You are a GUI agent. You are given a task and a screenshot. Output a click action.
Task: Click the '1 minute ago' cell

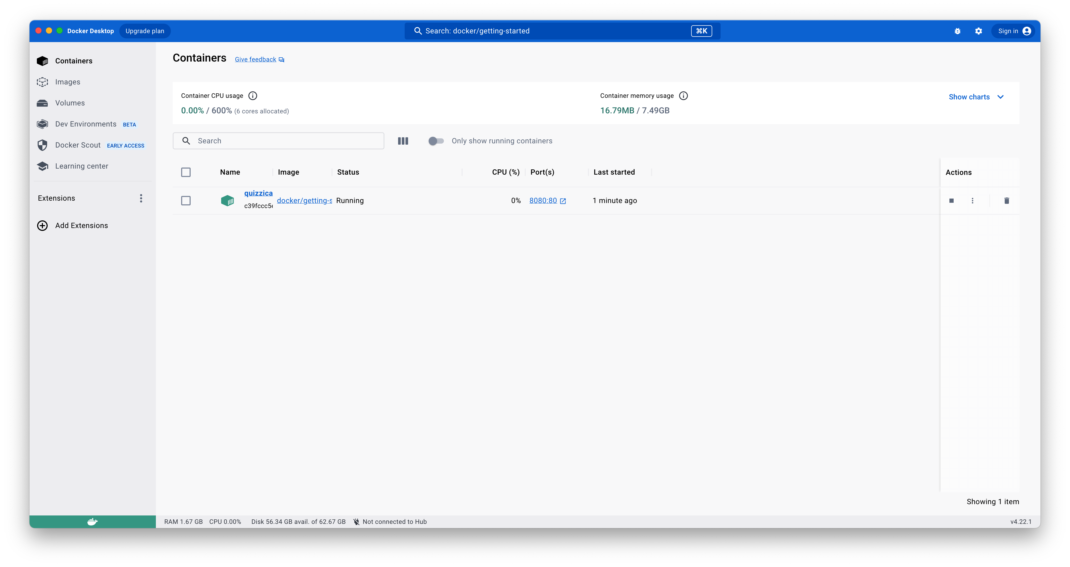point(615,201)
